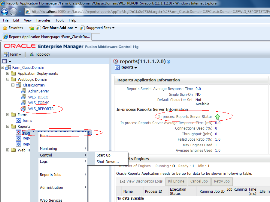Open the Control submenu entry

click(x=59, y=155)
